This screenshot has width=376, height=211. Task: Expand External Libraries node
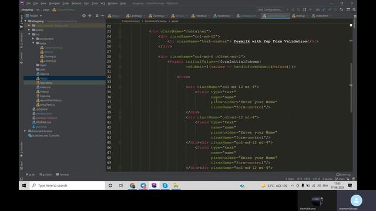coord(25,131)
